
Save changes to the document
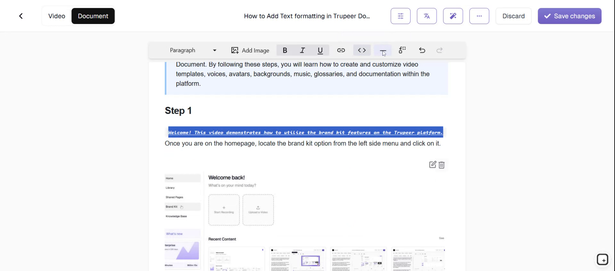click(570, 16)
